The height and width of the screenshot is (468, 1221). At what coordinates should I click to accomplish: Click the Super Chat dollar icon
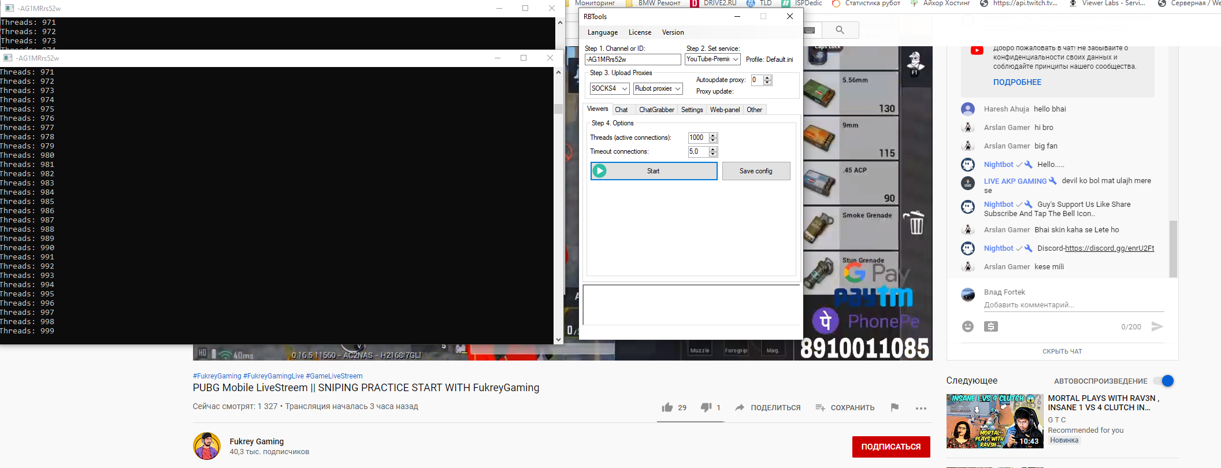click(x=991, y=326)
